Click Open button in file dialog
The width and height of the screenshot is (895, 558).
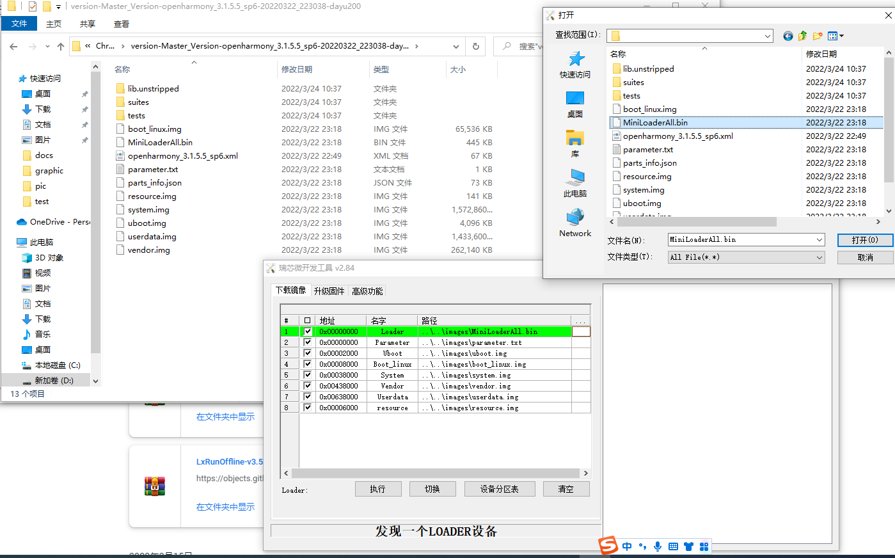pos(865,240)
